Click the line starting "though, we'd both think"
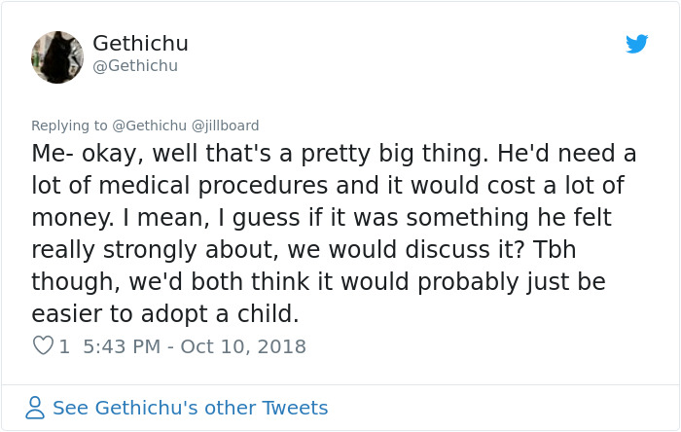Screen dimensions: 681x432 click(318, 282)
